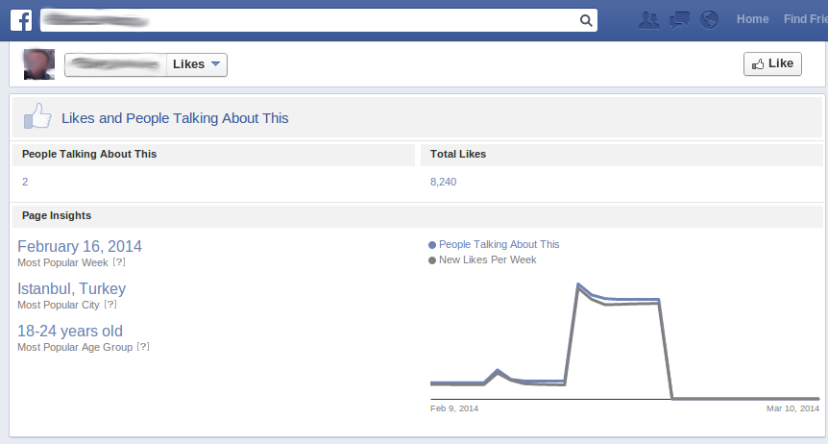Click the Facebook logo icon

pos(21,19)
